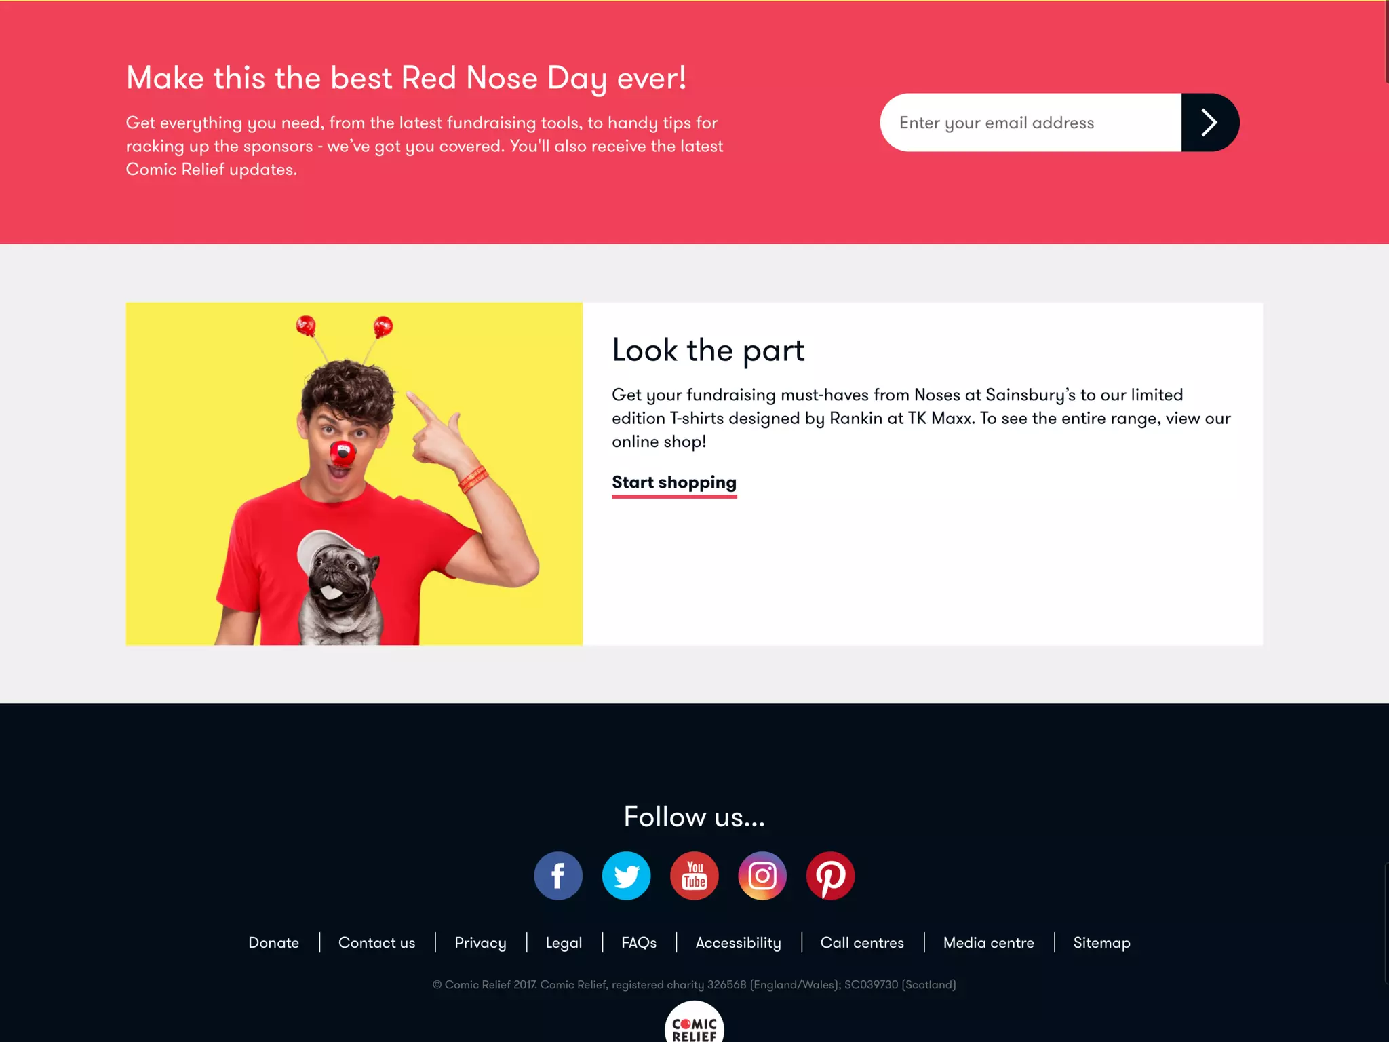Go to Call centres page

click(x=862, y=943)
